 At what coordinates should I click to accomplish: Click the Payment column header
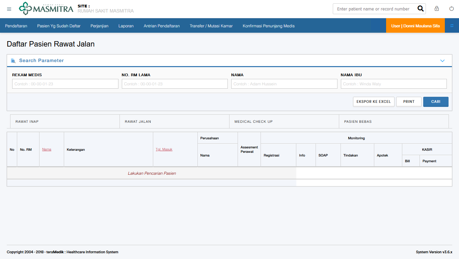click(436, 161)
